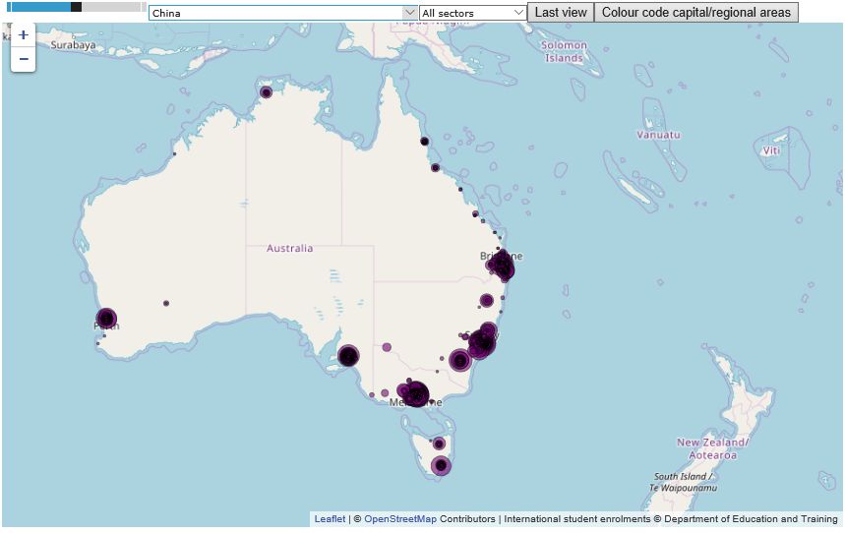Image resolution: width=845 pixels, height=533 pixels.
Task: Click Colour code capital/regional areas button
Action: pos(696,13)
